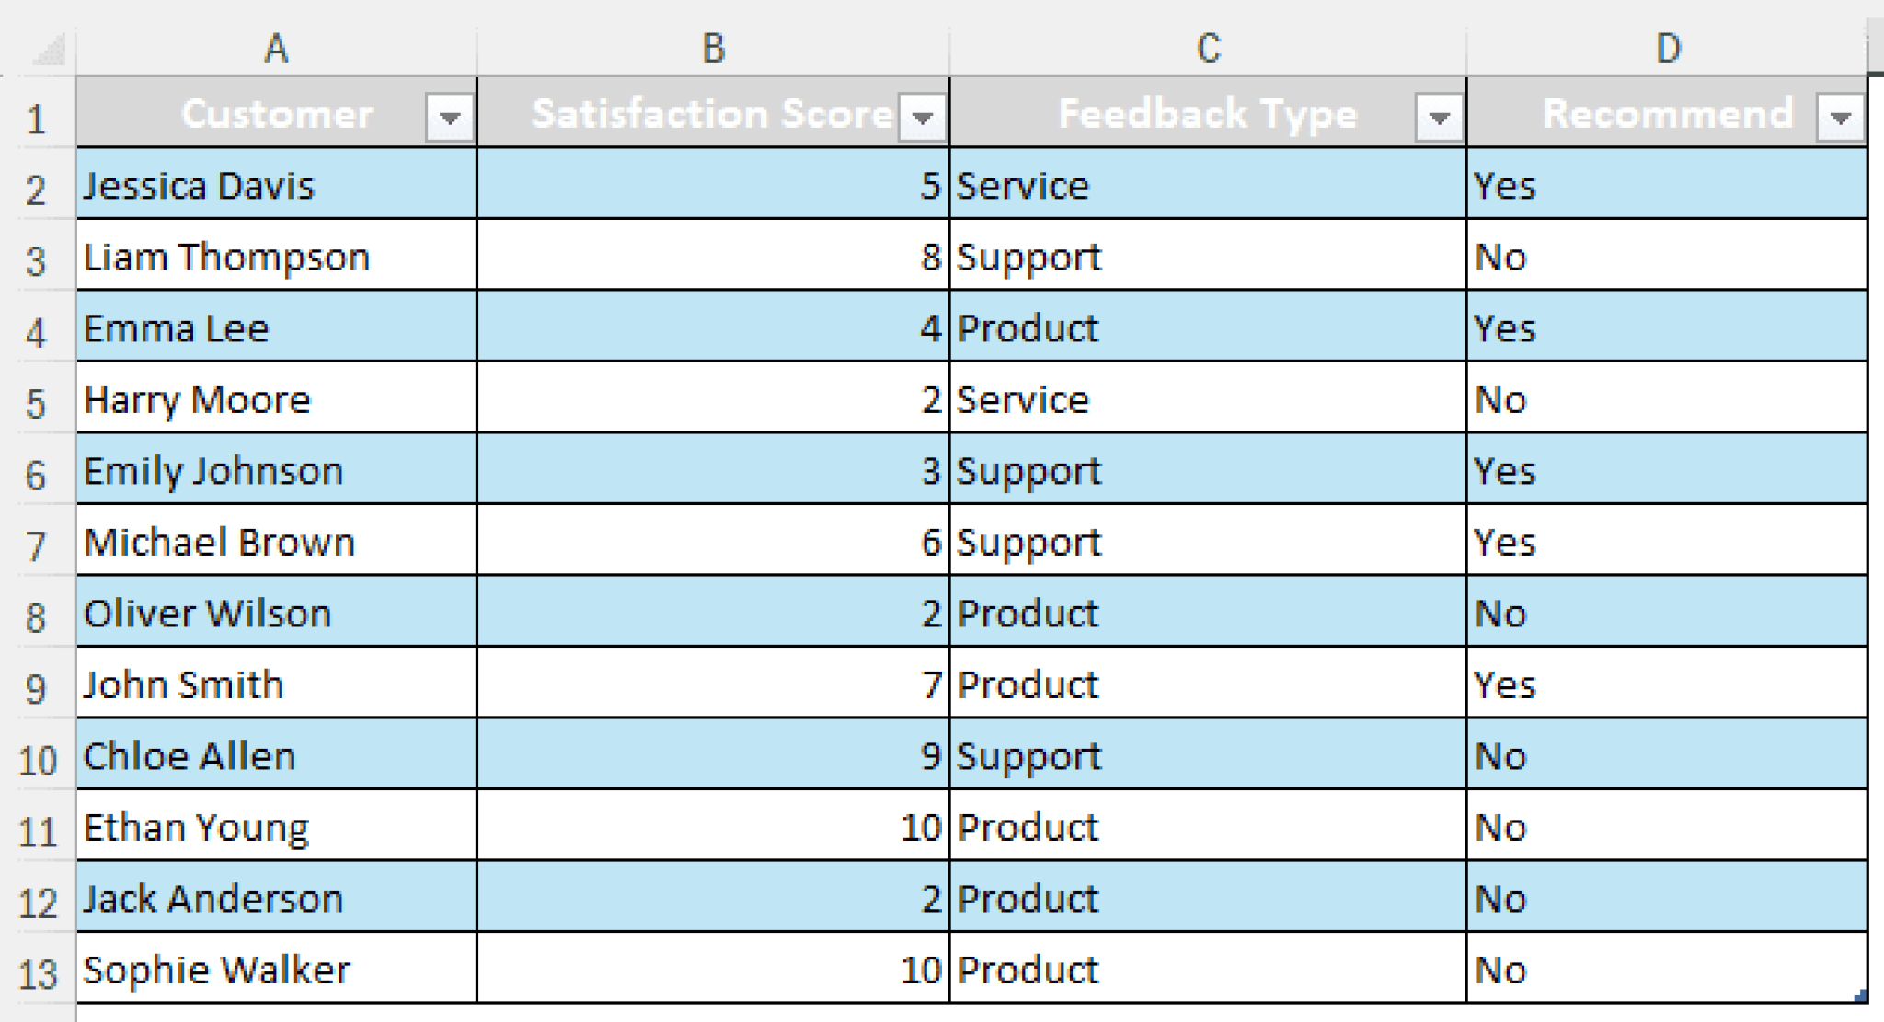
Task: Select row 10 by clicking its row number
Action: [35, 755]
